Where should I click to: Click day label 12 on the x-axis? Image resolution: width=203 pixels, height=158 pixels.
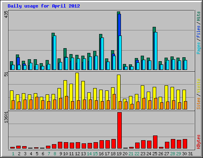coord(77,154)
